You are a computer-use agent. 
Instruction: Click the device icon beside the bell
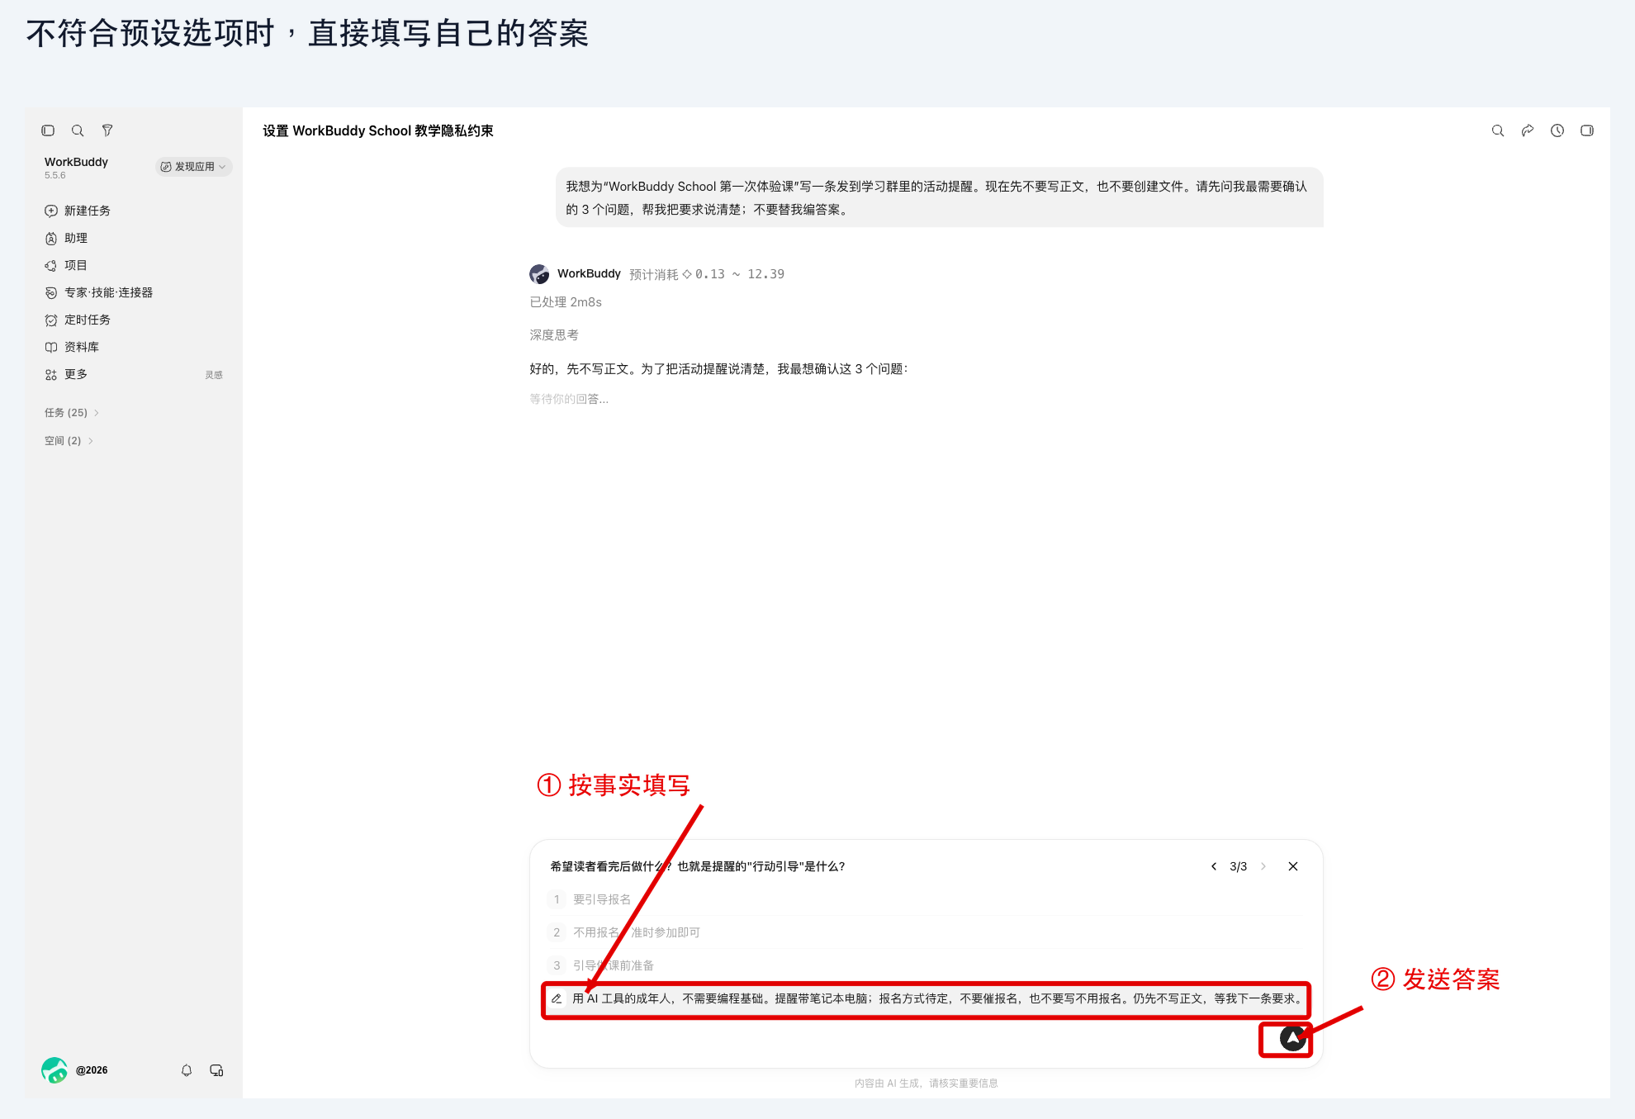click(216, 1070)
